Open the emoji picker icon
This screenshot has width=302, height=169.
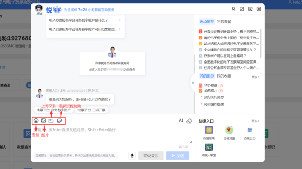[36, 121]
